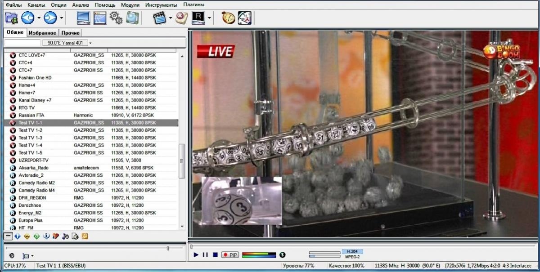
Task: Expand dropdown next to back arrow button
Action: tap(39, 18)
